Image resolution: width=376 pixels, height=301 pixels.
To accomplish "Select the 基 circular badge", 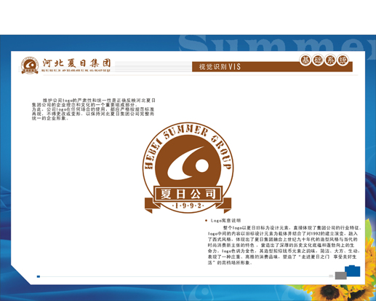I will tap(305, 60).
